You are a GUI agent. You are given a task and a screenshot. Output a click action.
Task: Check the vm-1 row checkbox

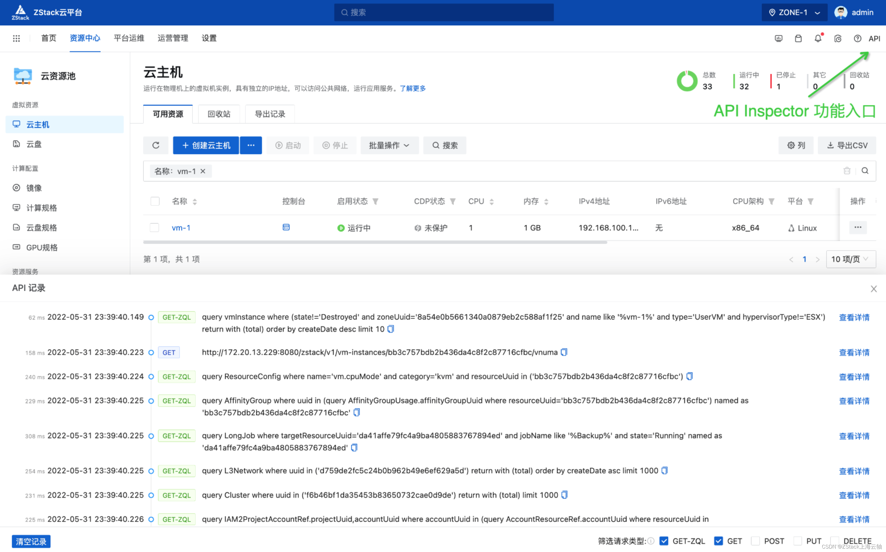coord(155,227)
